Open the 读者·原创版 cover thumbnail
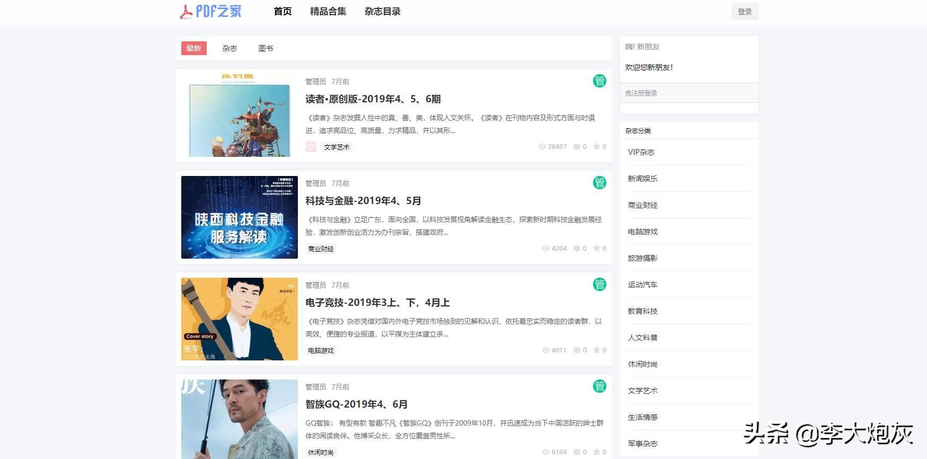 click(x=240, y=116)
